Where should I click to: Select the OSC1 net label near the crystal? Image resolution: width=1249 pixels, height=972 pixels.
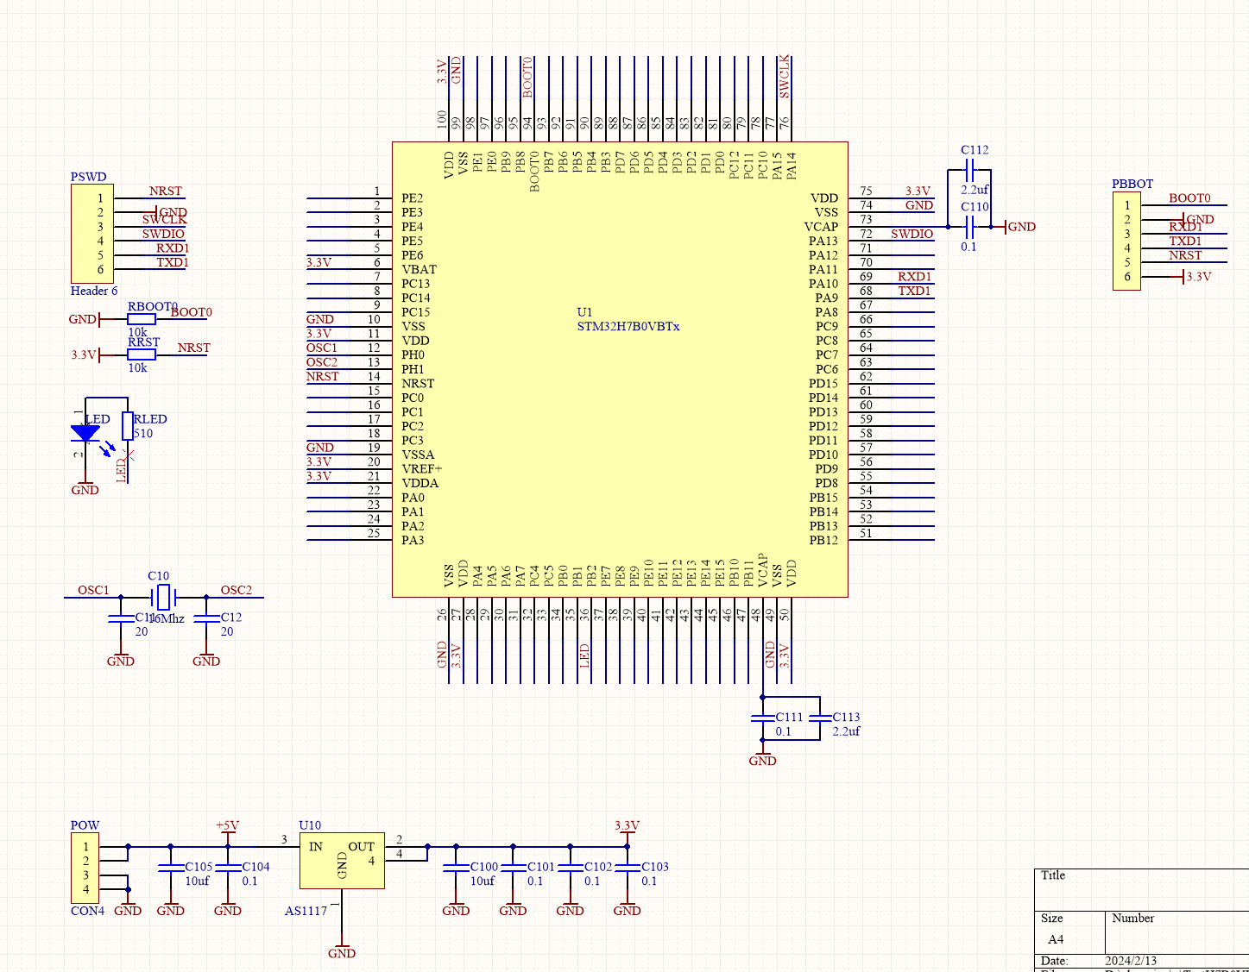[x=91, y=590]
